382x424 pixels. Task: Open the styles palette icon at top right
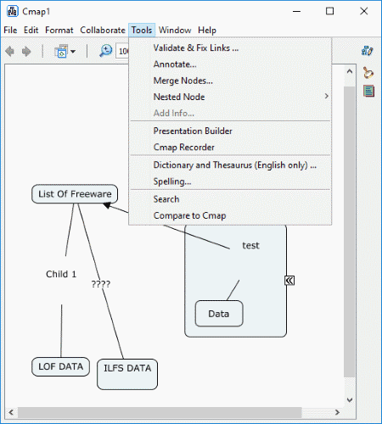click(367, 51)
